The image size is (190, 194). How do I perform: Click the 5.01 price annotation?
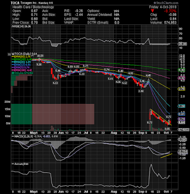click(x=111, y=79)
